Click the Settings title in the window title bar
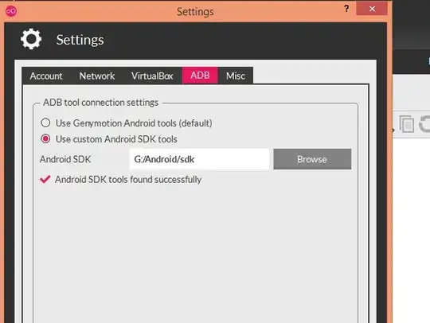 [195, 11]
